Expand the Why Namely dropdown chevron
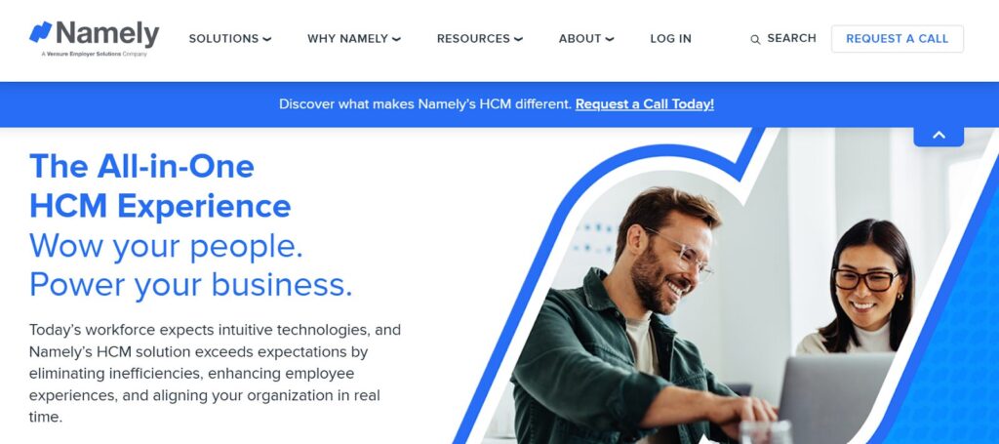The image size is (999, 444). pyautogui.click(x=396, y=39)
